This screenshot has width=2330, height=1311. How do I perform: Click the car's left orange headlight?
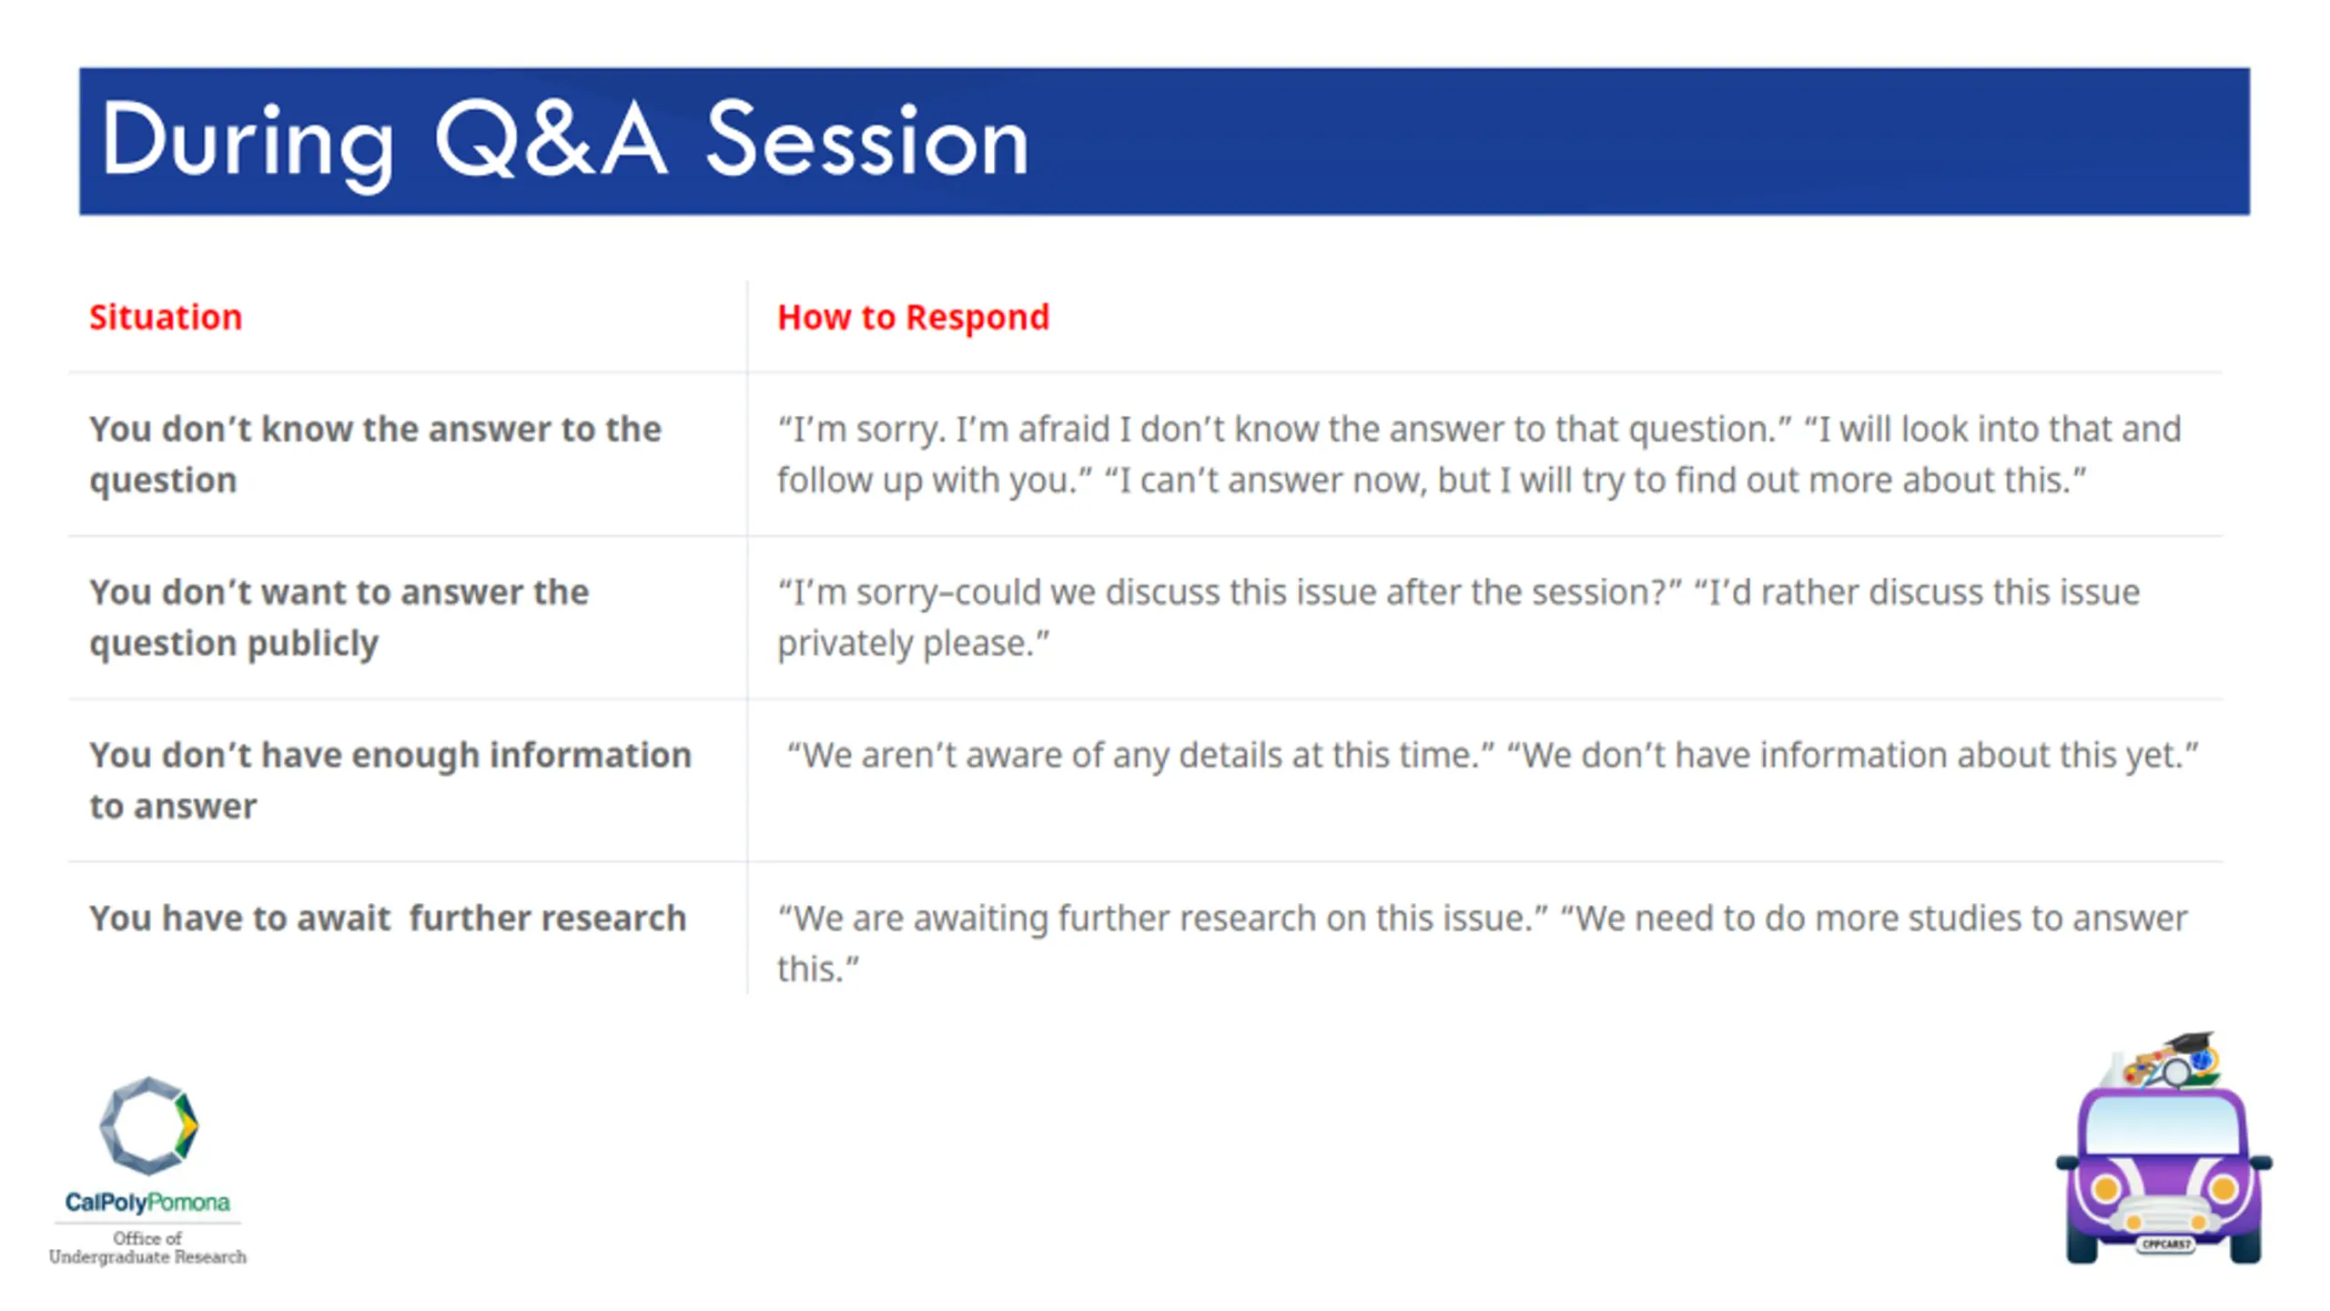click(x=2105, y=1188)
